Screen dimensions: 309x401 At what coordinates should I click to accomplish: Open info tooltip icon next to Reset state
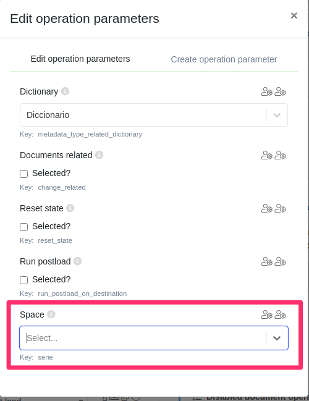click(x=70, y=208)
